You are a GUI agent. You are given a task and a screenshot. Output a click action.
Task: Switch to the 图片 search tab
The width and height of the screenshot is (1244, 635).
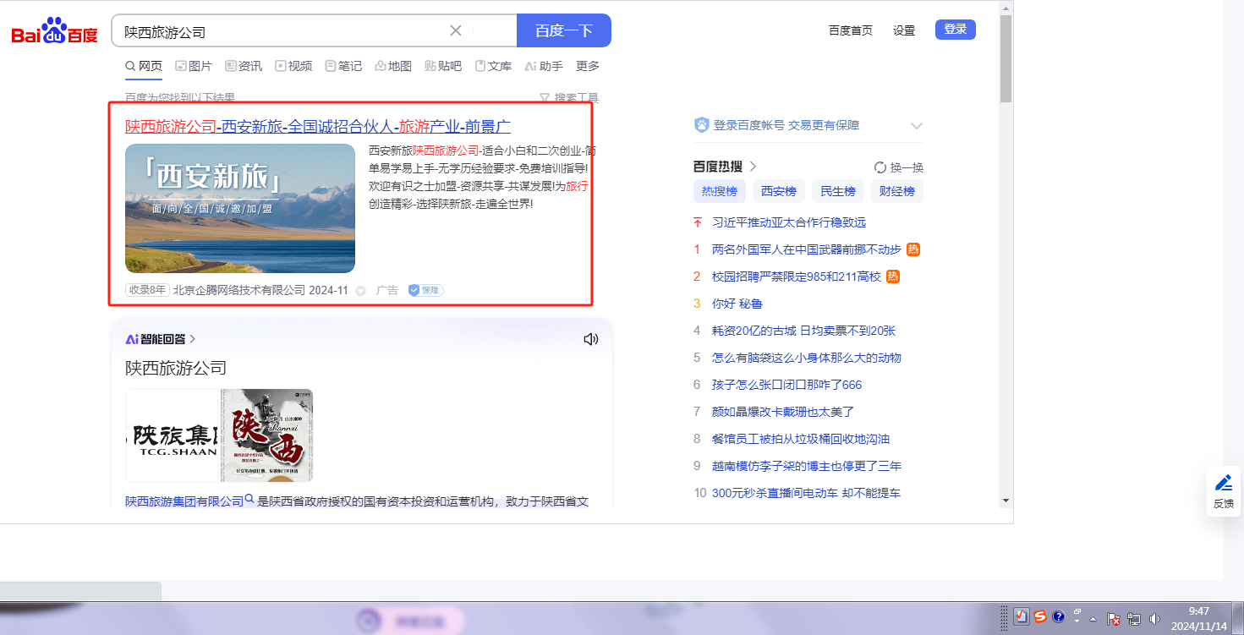(194, 66)
